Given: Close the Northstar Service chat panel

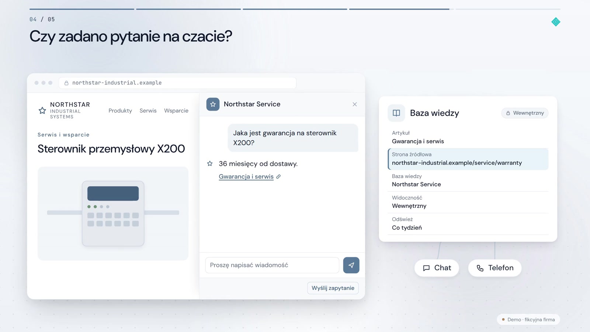Looking at the screenshot, I should tap(355, 104).
